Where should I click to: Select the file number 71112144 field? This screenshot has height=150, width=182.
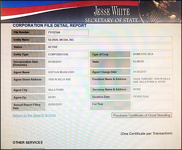coord(67,32)
